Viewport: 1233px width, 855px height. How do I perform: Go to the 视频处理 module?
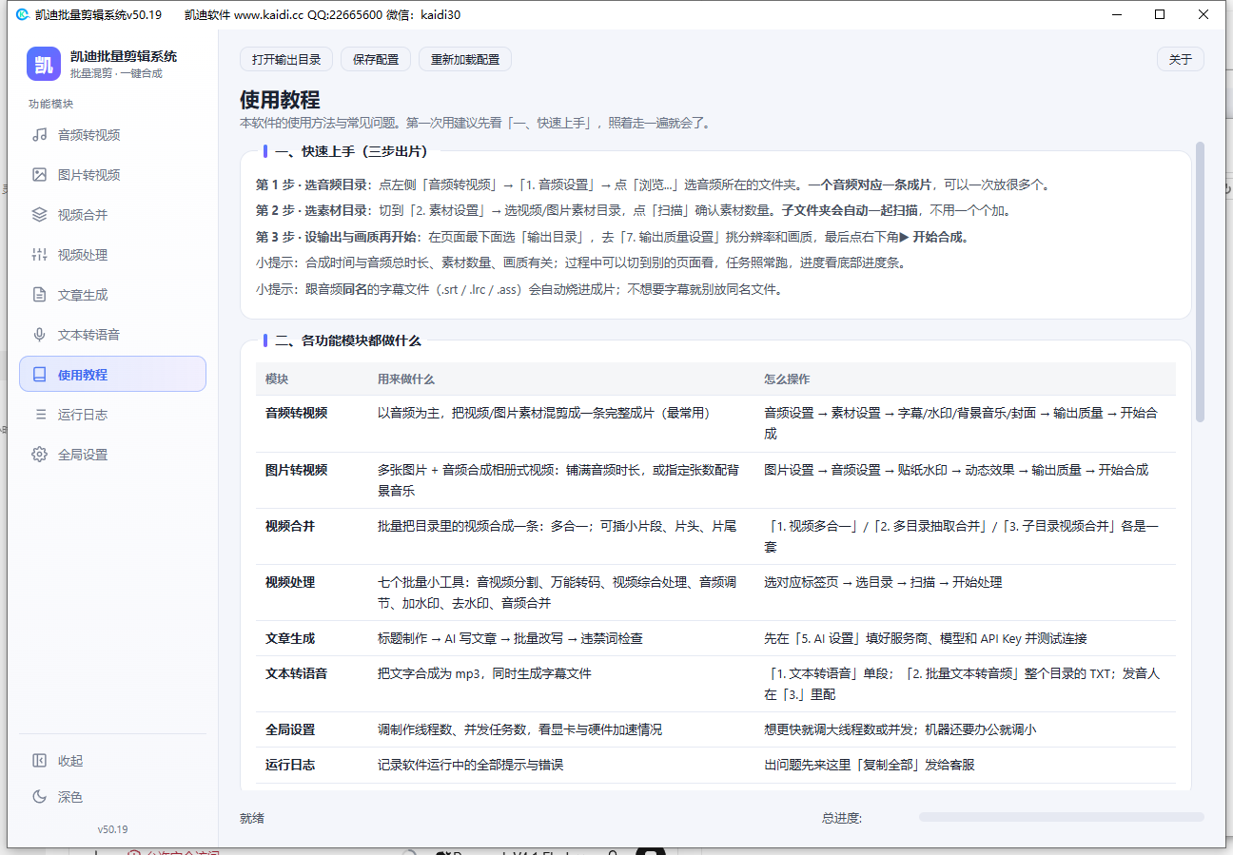(112, 255)
